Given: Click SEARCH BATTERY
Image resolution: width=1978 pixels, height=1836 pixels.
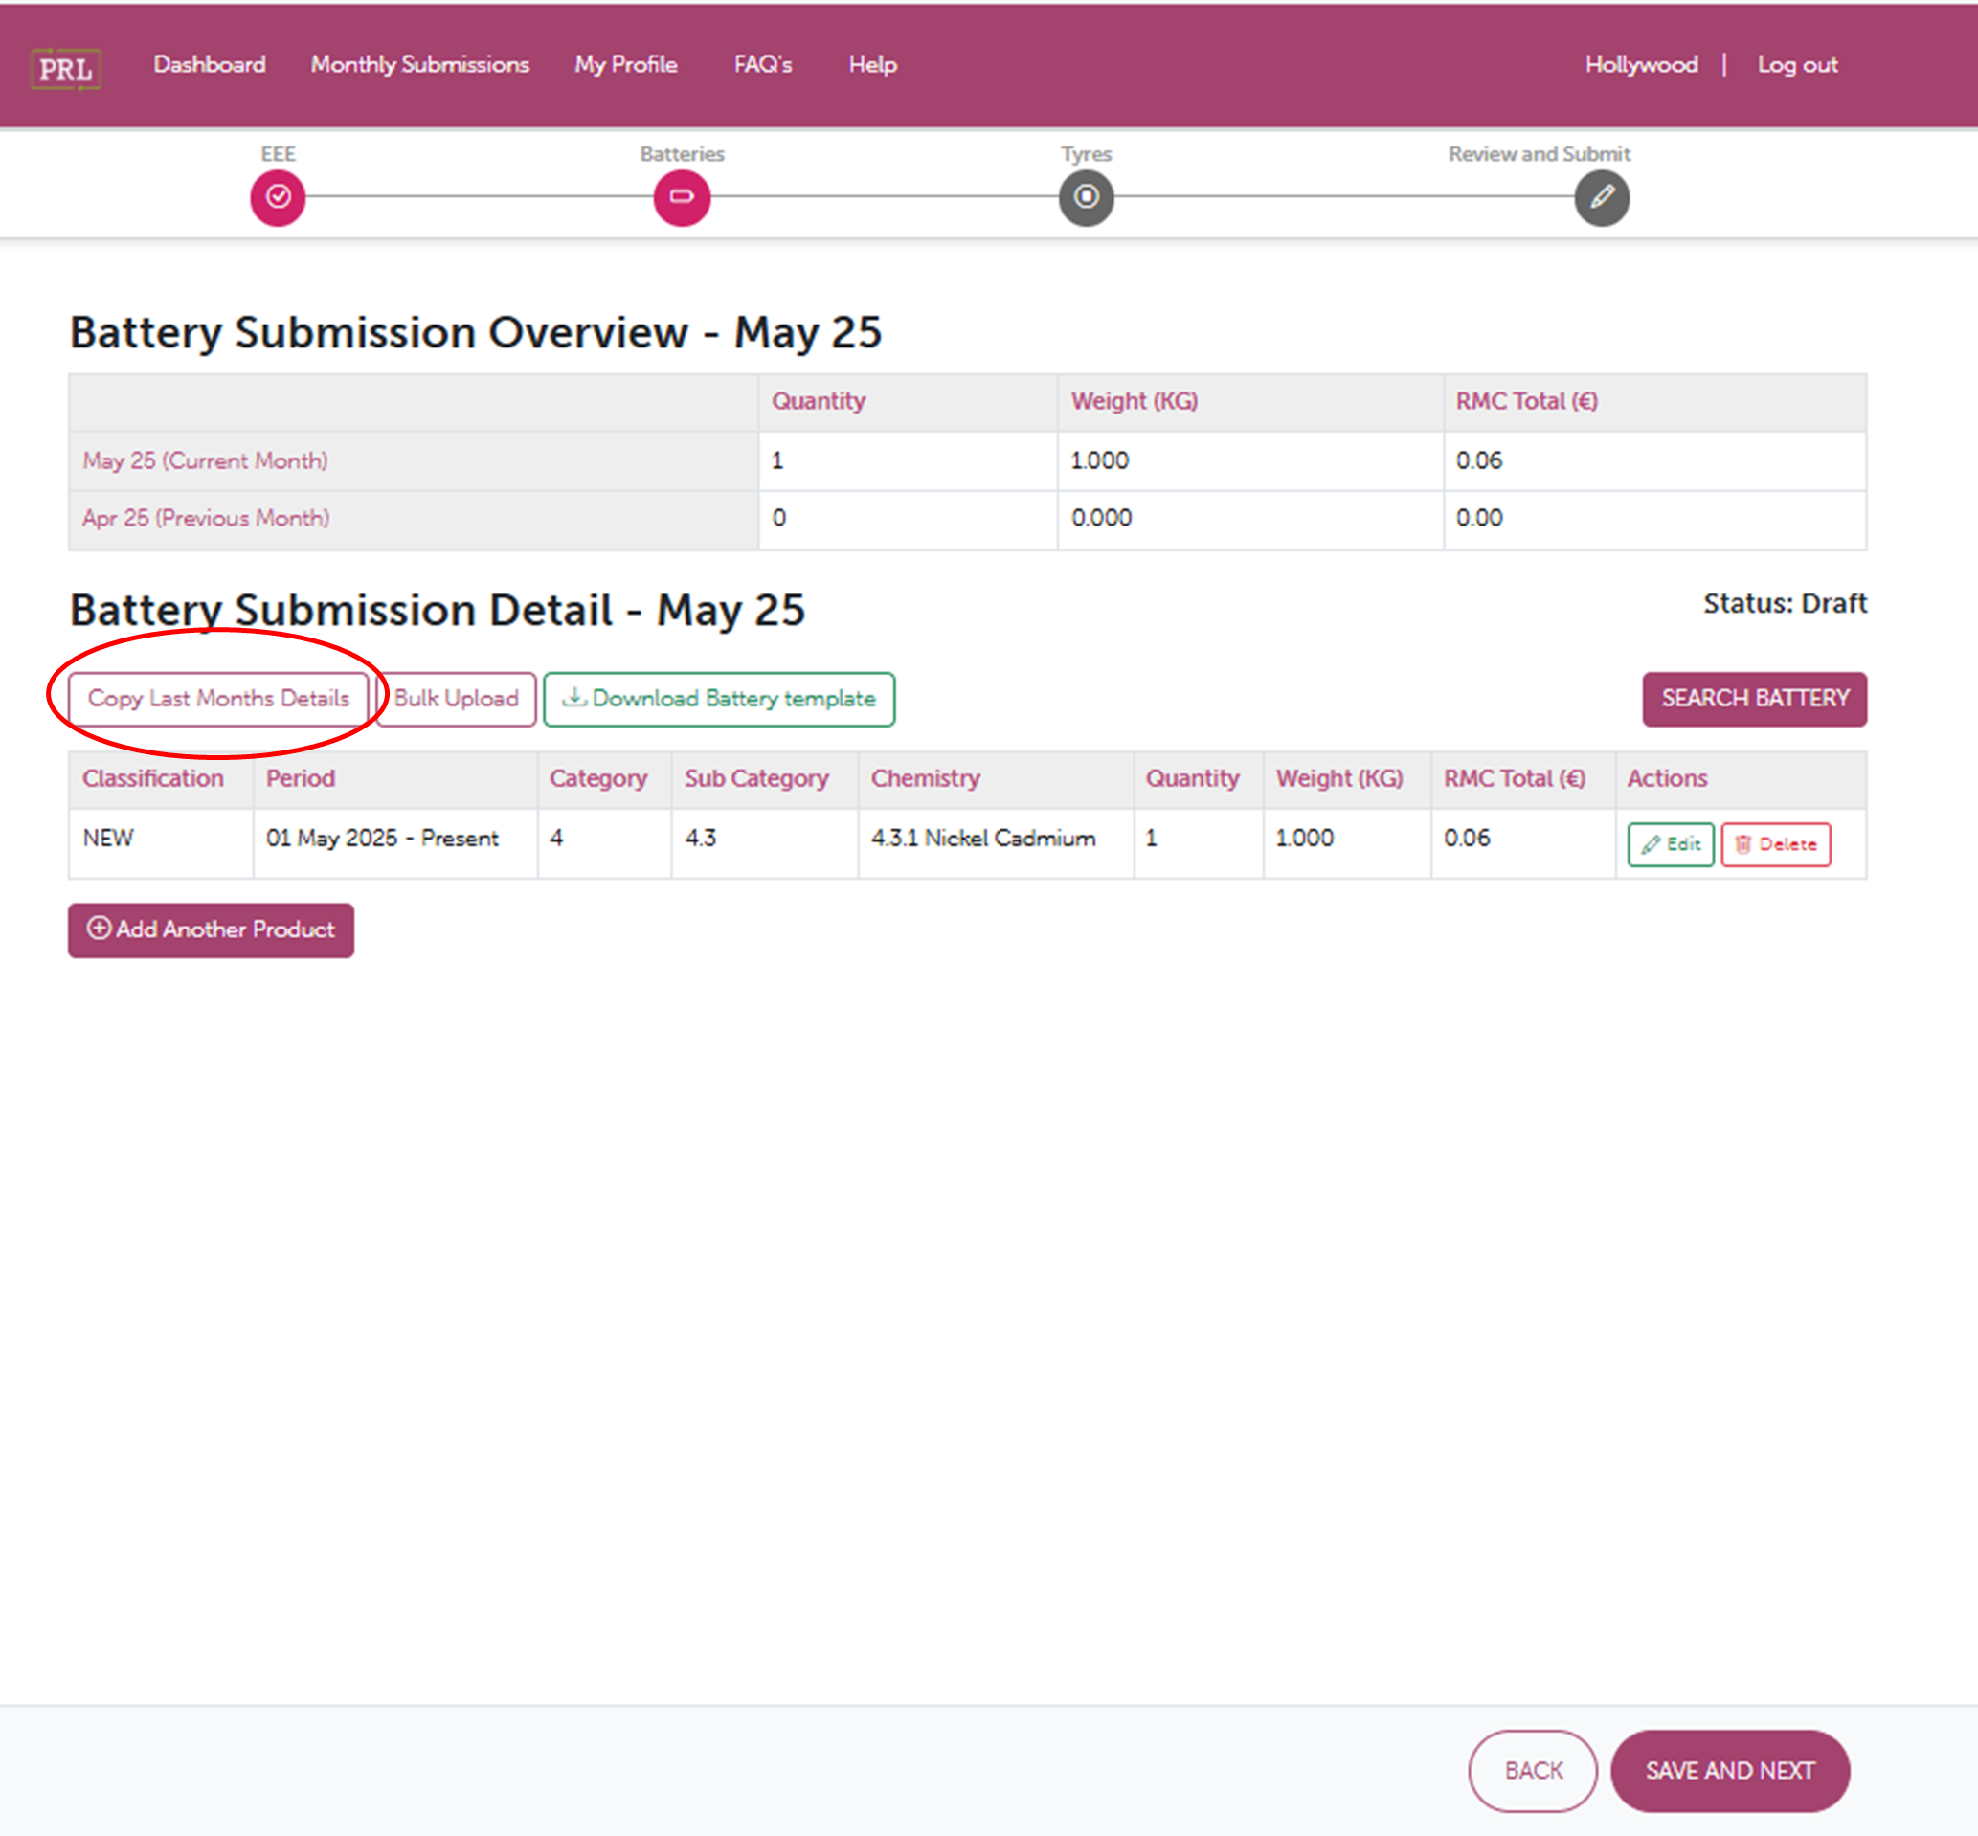Looking at the screenshot, I should (x=1755, y=699).
